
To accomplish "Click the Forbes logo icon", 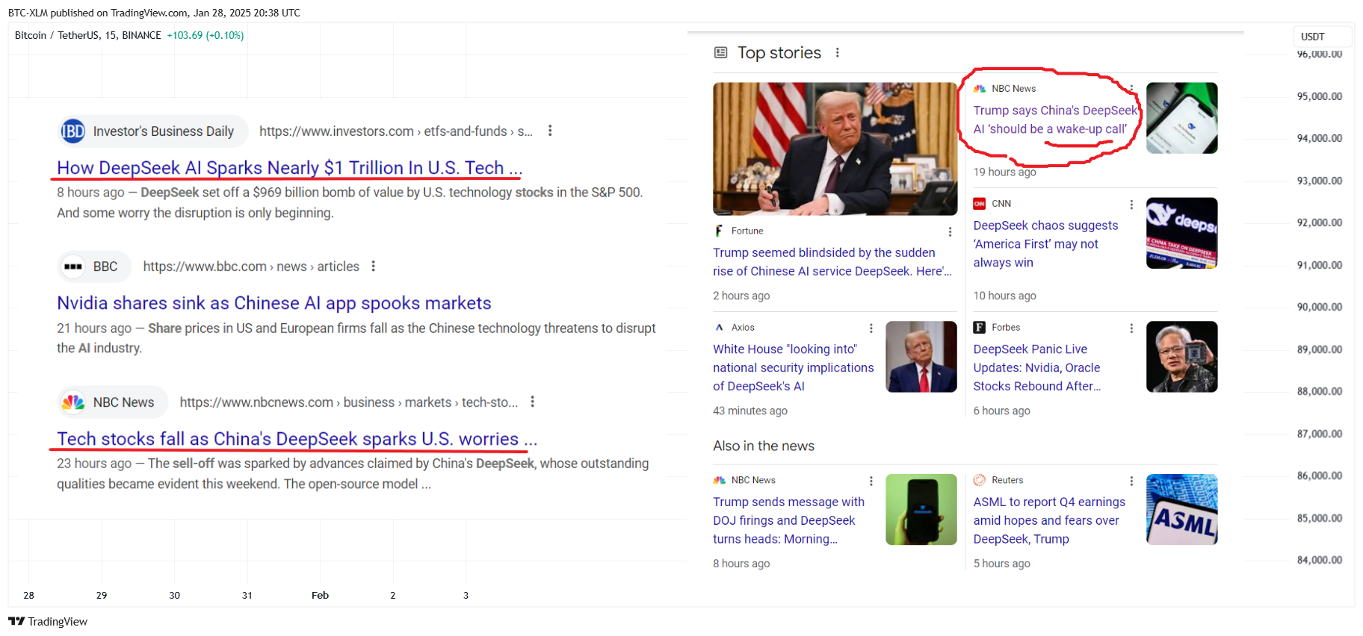I will 979,328.
